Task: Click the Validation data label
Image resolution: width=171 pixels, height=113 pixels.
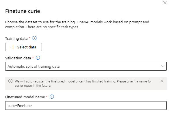Action: coord(18,58)
